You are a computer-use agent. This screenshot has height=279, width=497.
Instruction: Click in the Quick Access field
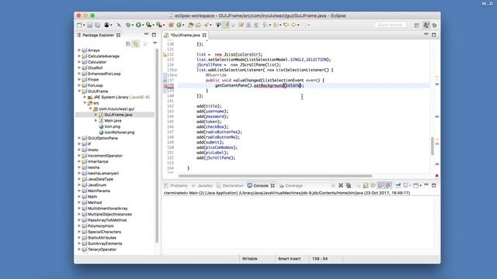[390, 25]
